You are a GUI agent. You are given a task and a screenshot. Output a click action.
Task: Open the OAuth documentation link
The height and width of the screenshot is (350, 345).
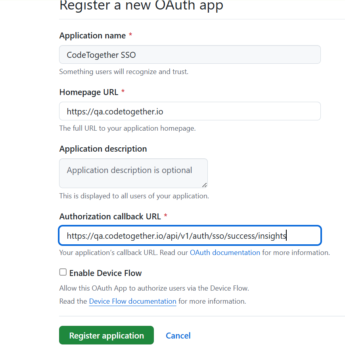tap(225, 253)
